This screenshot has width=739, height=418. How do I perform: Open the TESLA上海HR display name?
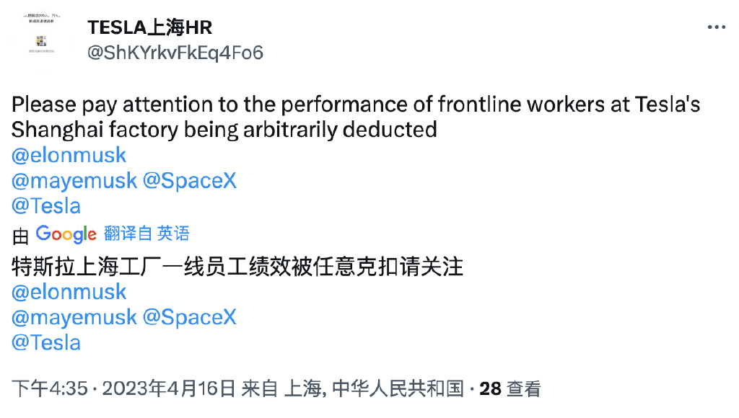149,27
